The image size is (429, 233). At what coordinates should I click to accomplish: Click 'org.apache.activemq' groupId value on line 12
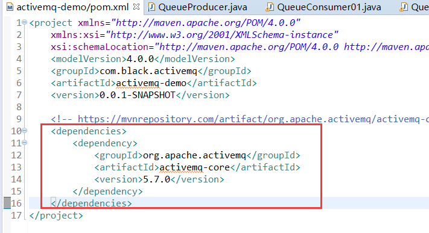pyautogui.click(x=194, y=155)
